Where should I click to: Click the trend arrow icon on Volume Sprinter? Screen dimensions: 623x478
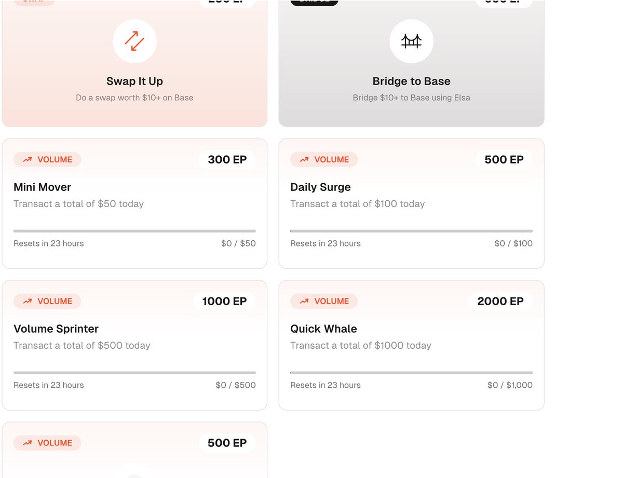pyautogui.click(x=28, y=302)
